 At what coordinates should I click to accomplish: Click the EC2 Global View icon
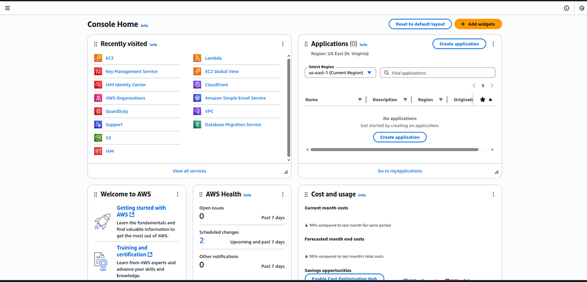click(197, 71)
